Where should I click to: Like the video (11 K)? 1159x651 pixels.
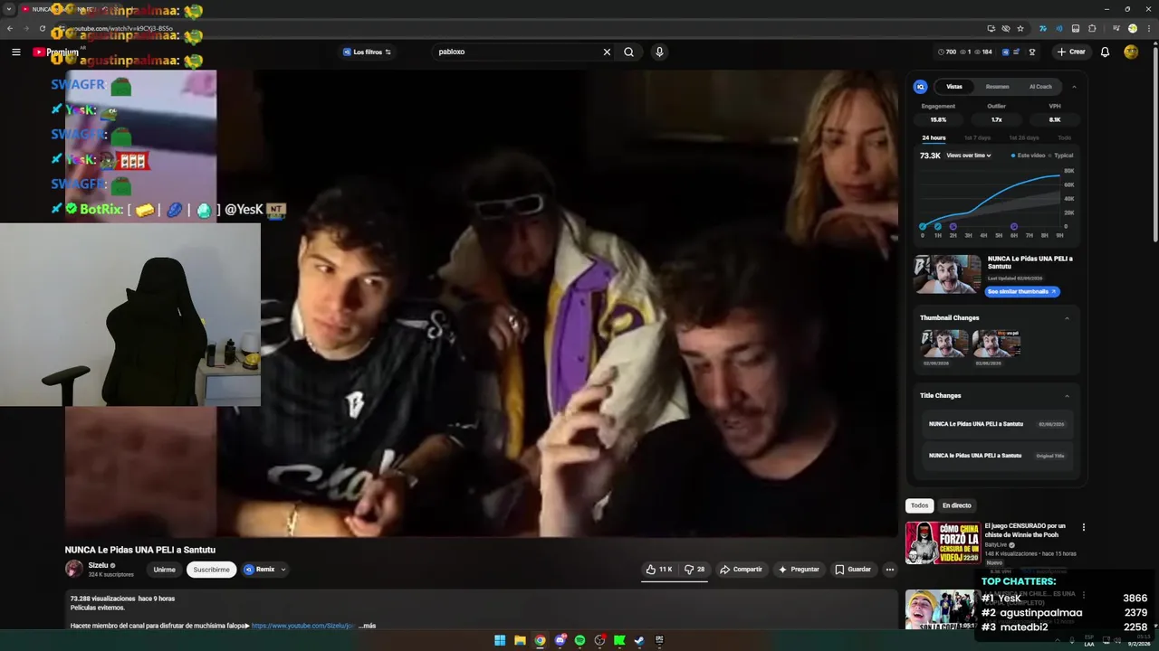click(659, 570)
